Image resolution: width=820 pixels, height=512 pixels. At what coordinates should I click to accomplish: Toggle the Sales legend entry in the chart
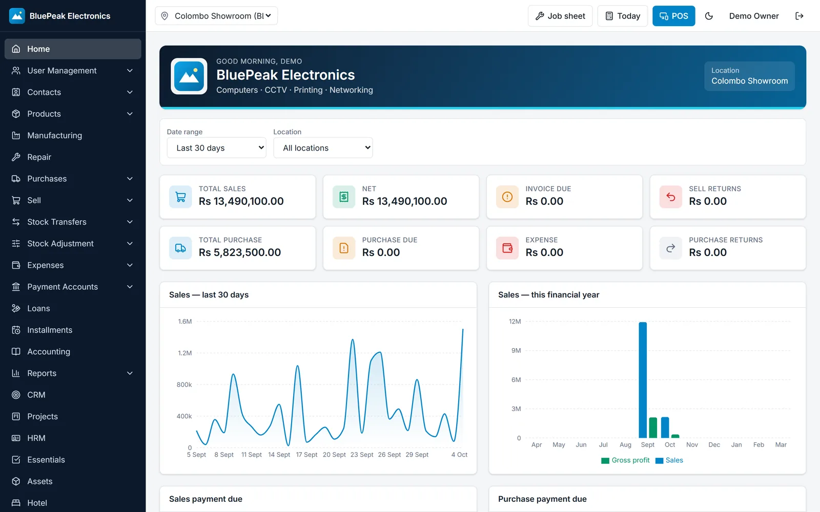point(669,460)
